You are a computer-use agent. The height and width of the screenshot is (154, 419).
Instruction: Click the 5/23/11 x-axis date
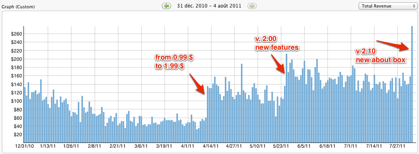click(x=281, y=146)
